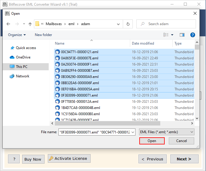Create a New folder
Image resolution: width=206 pixels, height=171 pixels.
(43, 35)
